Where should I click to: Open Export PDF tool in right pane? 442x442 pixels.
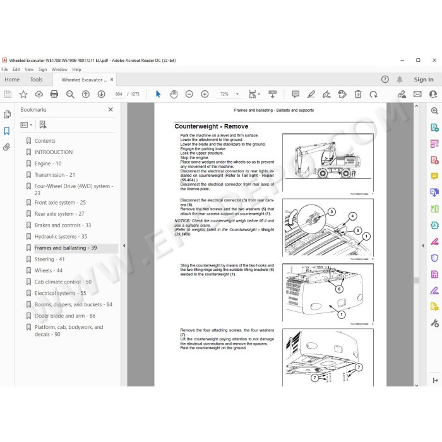coord(434,128)
